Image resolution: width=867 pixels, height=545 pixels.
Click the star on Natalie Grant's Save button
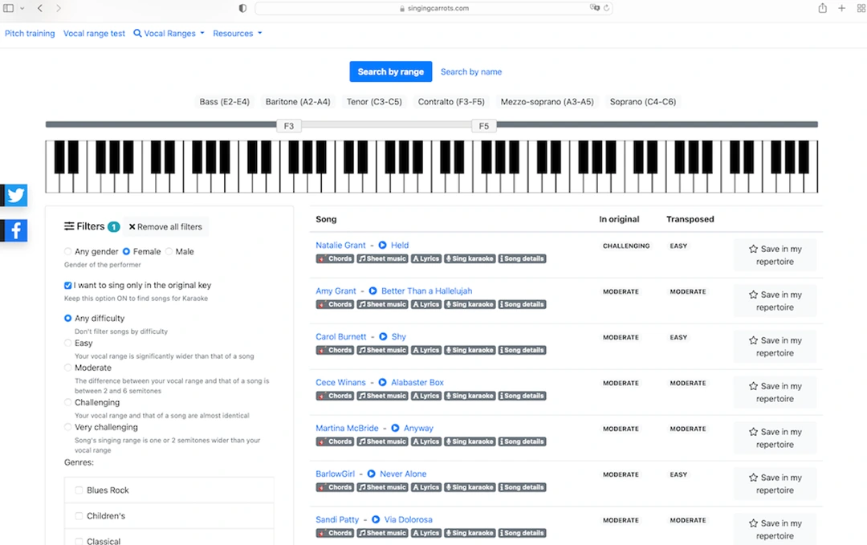(x=753, y=248)
